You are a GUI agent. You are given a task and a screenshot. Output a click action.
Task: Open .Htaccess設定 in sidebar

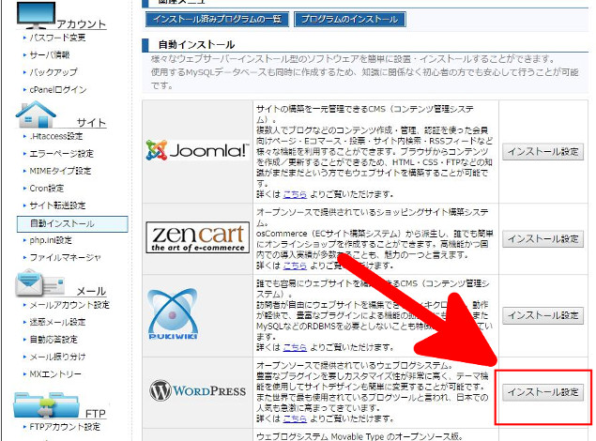click(56, 136)
